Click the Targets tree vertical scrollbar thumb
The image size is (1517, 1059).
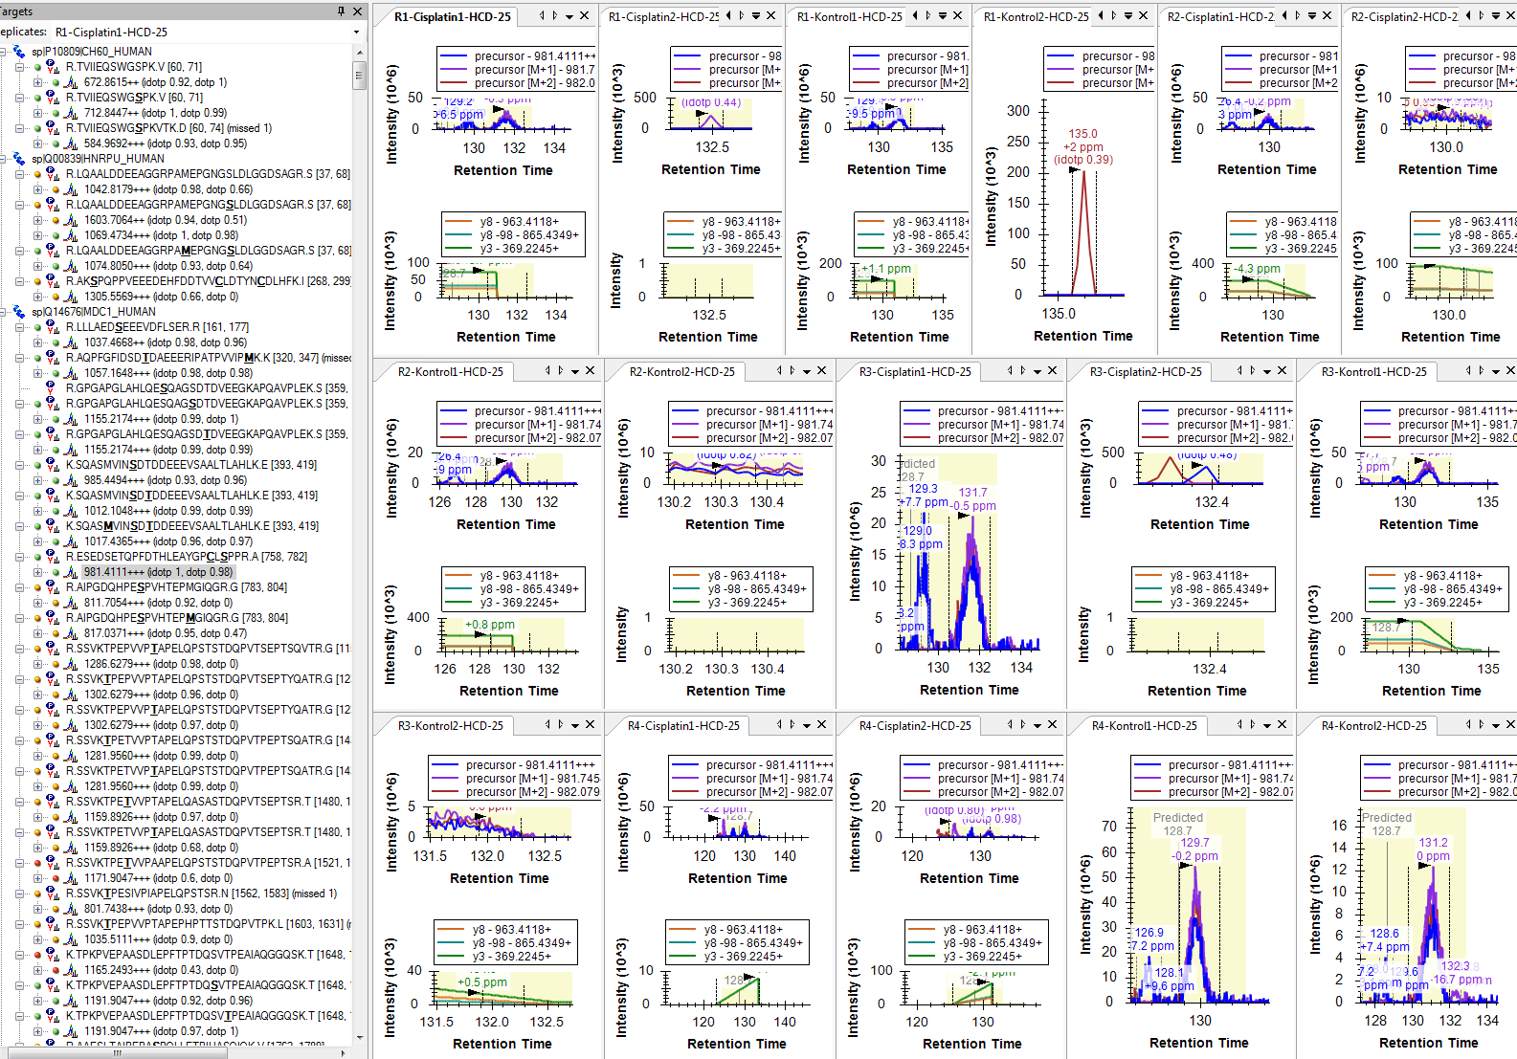coord(360,75)
